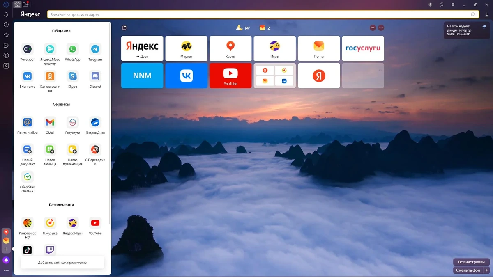
Task: Open Почта Mail.ru service icon
Action: coord(27,122)
